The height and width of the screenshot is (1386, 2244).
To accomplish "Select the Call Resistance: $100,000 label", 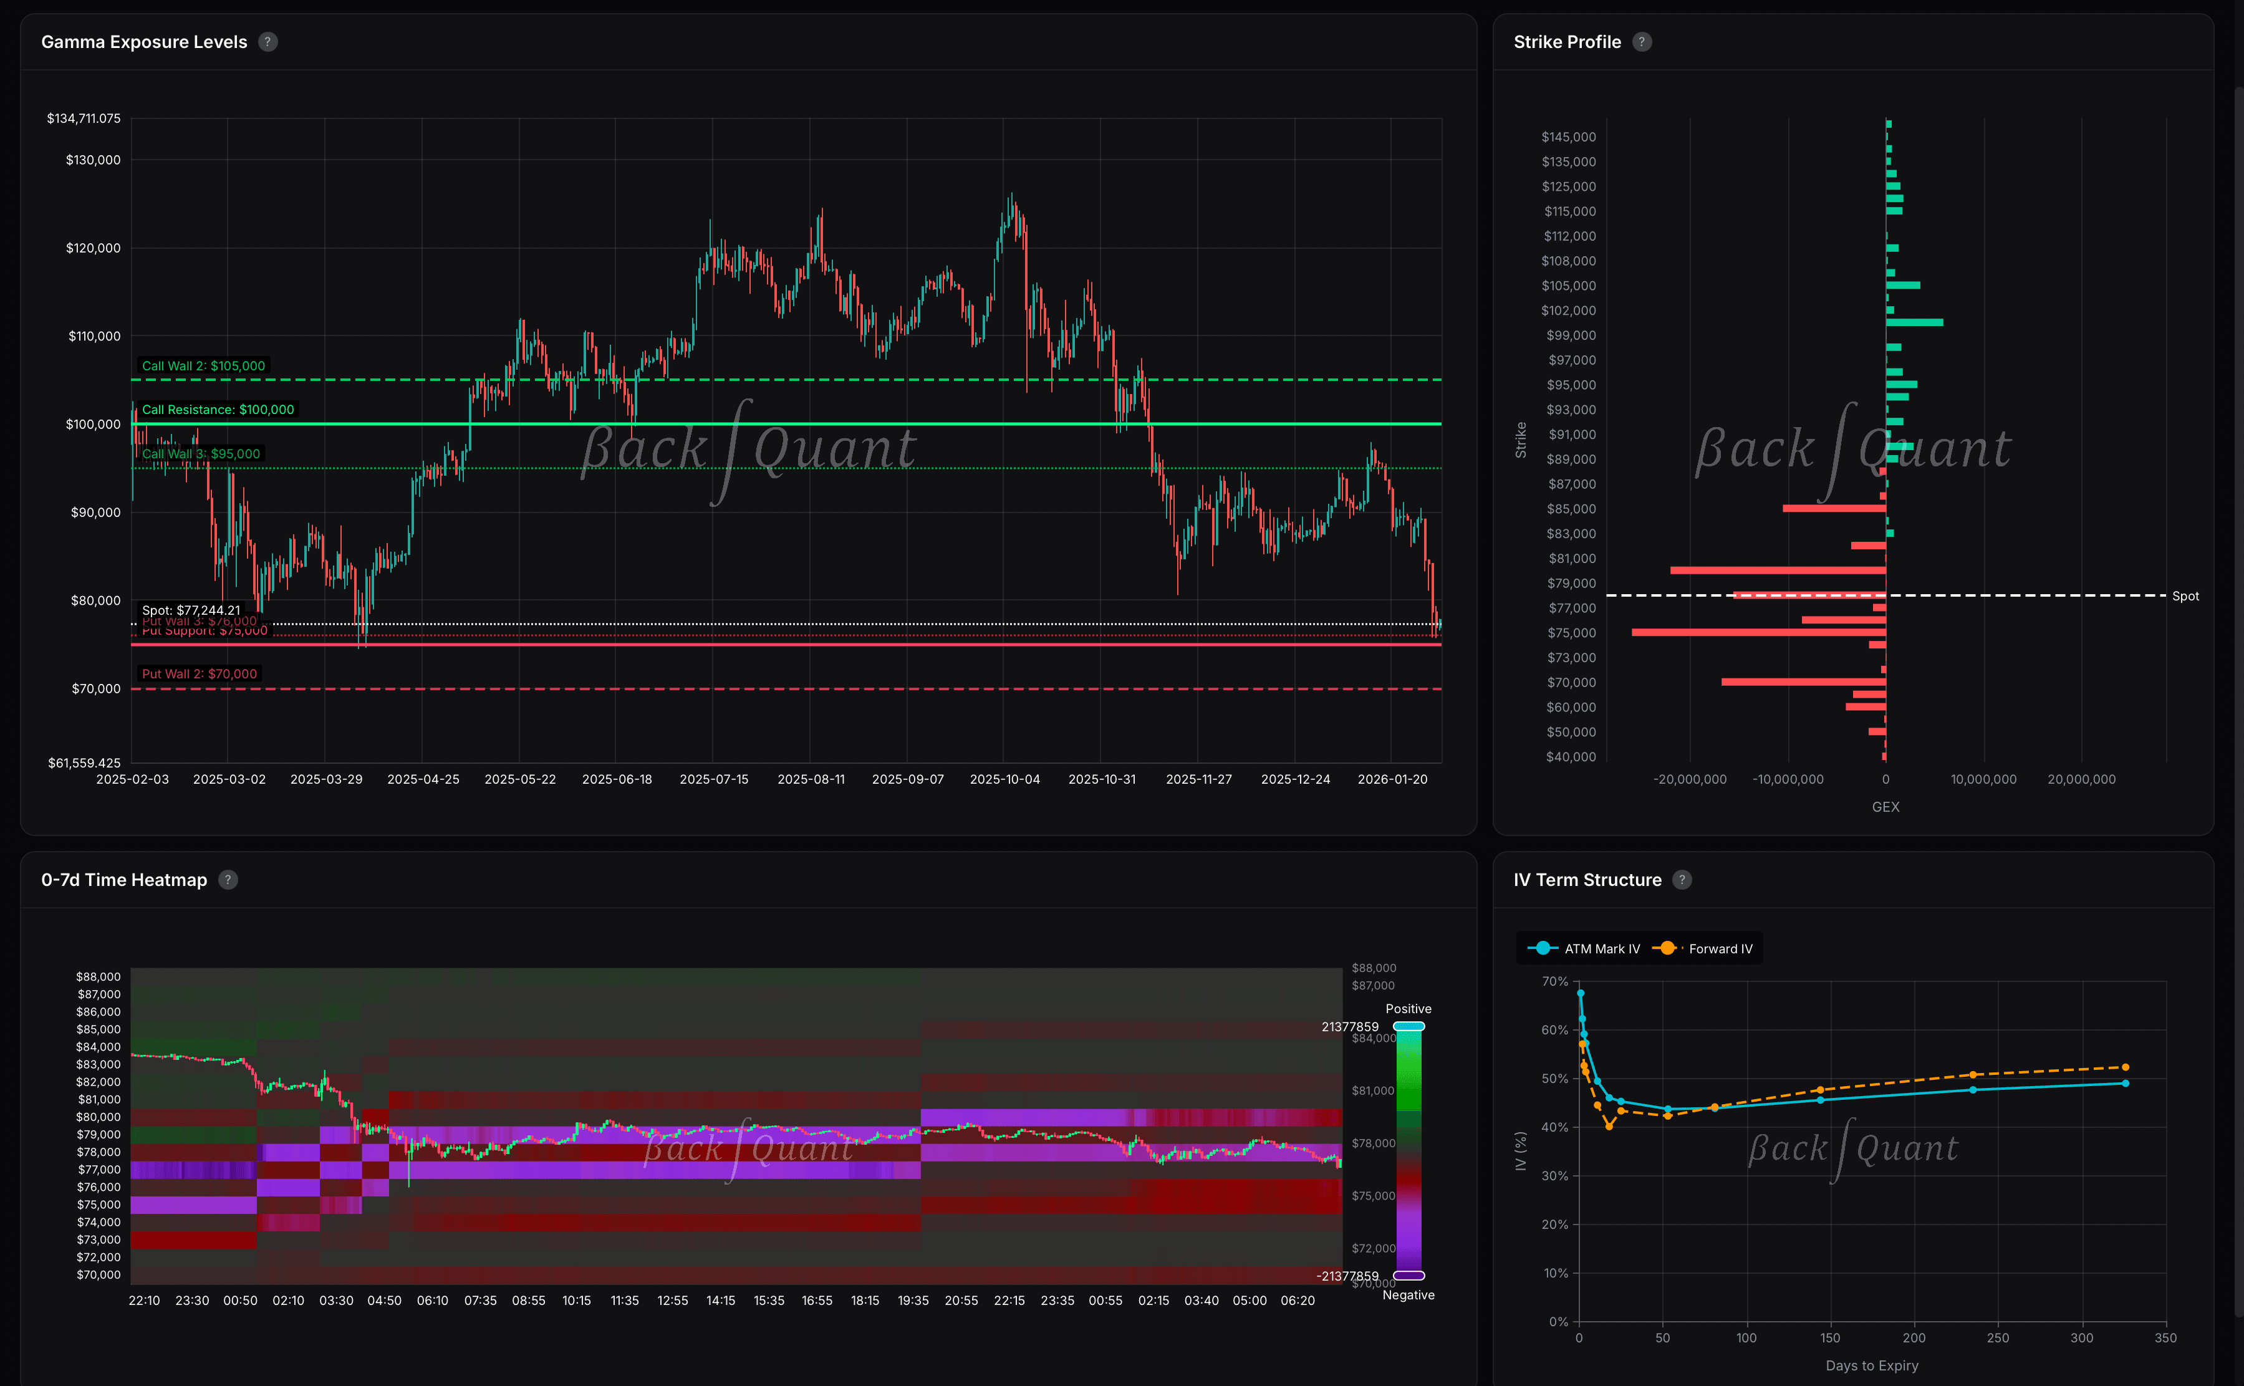I will [218, 409].
